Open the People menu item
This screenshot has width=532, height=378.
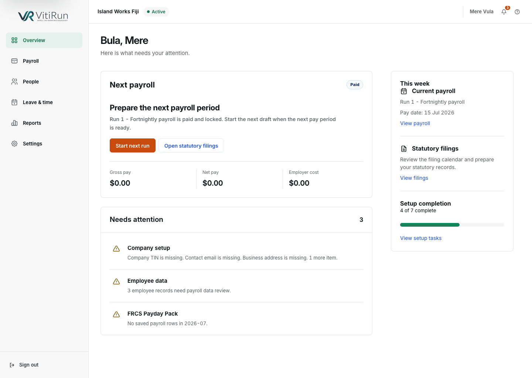point(44,82)
